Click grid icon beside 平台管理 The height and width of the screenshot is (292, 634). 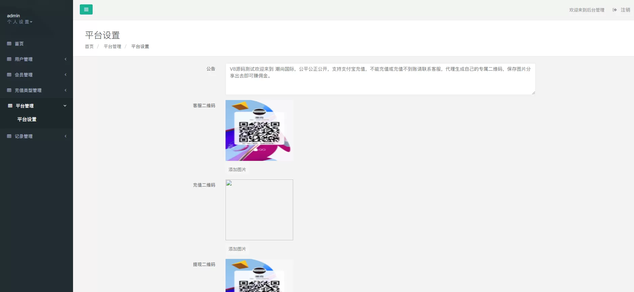tap(10, 106)
